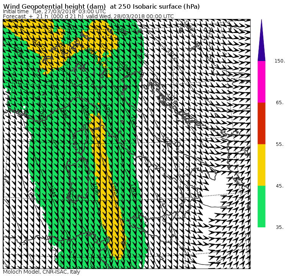Click the Forecast + 21 h valid text
The width and height of the screenshot is (288, 277).
coord(88,16)
